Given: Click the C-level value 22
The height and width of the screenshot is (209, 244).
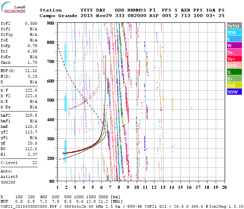Looking at the screenshot, I should tap(35, 163).
